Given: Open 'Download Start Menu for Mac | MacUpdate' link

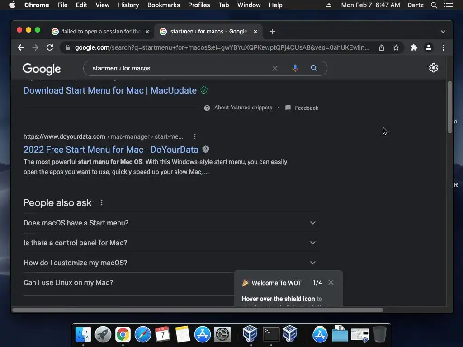Looking at the screenshot, I should pos(110,90).
